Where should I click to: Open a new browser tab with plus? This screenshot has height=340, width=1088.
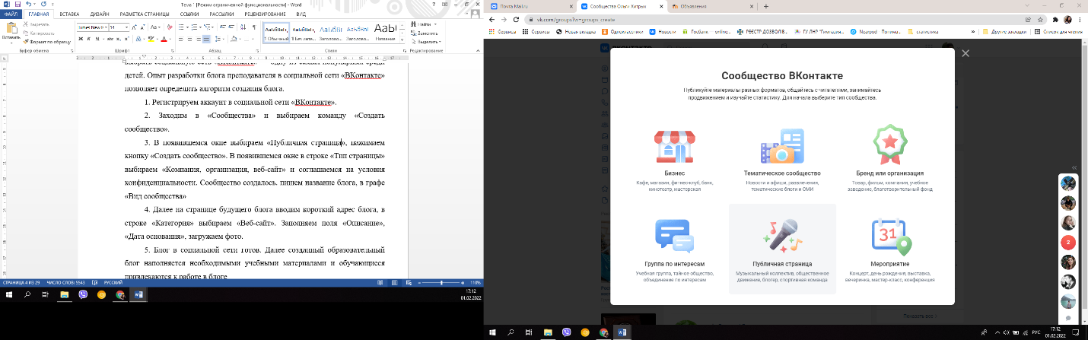click(766, 6)
